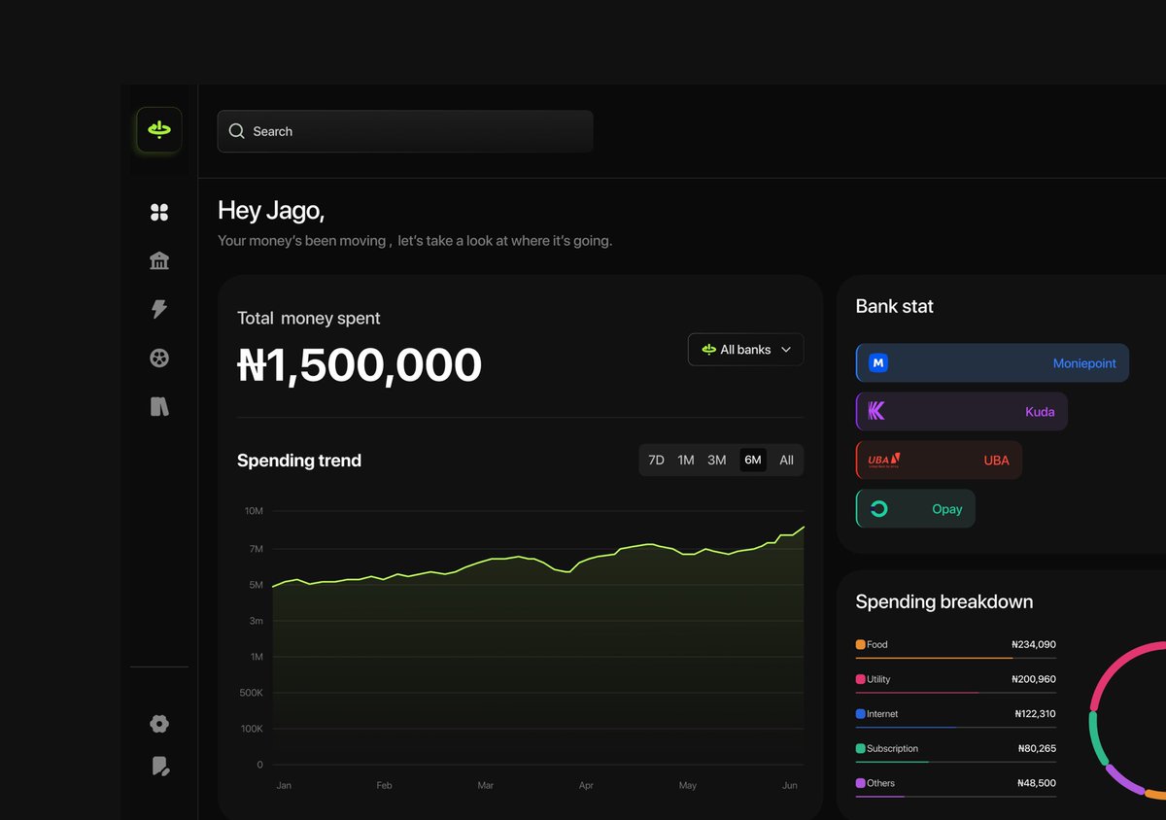Open the Kuda bank bar
The image size is (1166, 820).
click(961, 412)
